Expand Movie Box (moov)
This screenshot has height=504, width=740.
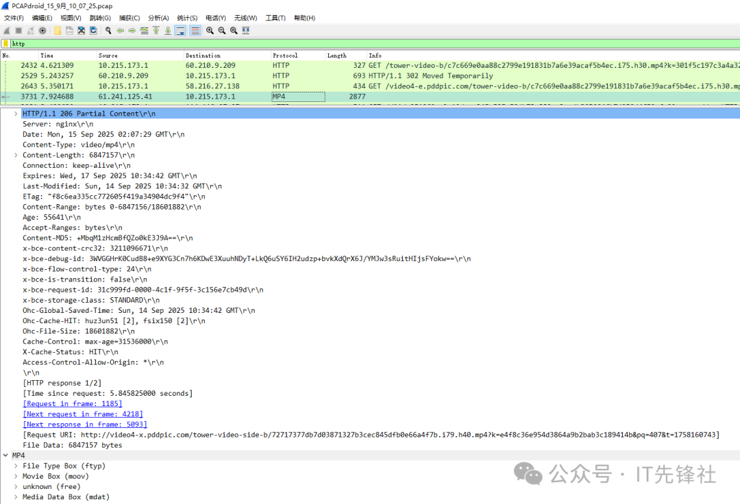(16, 476)
